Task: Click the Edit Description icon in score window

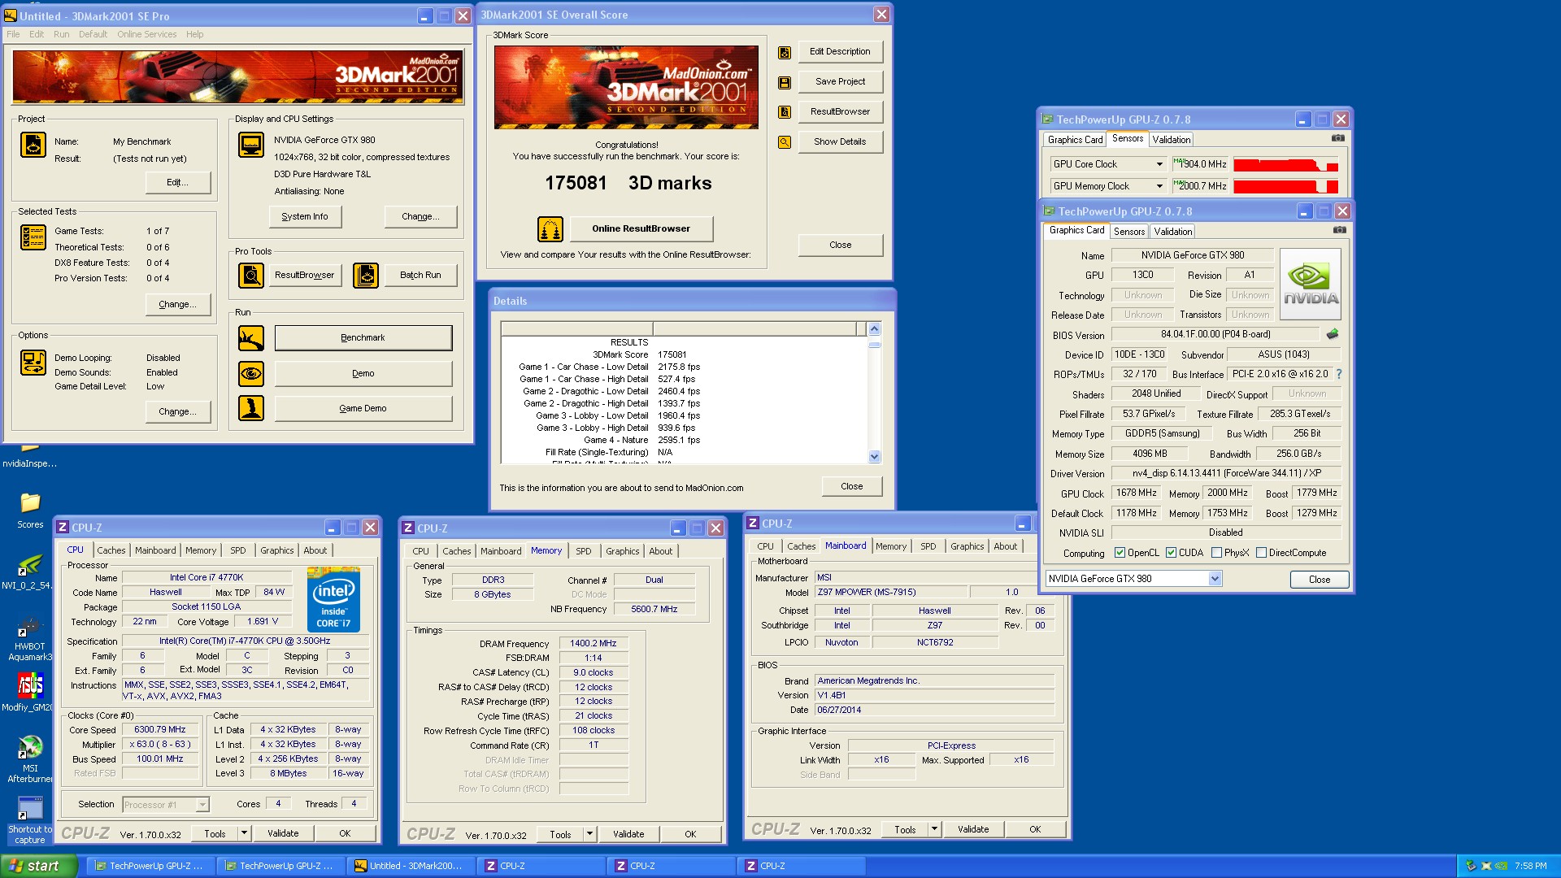Action: click(785, 52)
